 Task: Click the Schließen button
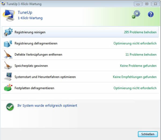[x=148, y=134]
